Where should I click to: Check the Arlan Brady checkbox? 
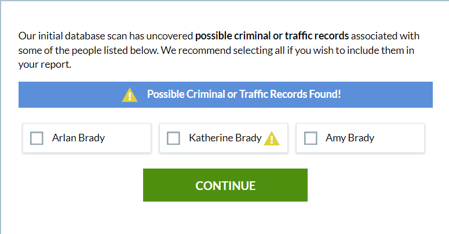click(x=36, y=138)
